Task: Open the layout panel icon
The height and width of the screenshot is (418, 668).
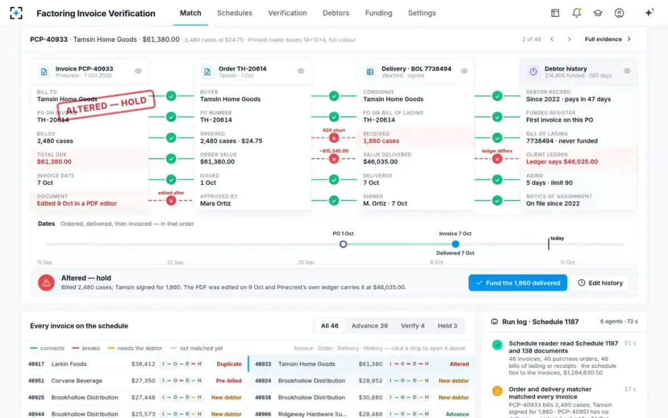Action: point(555,13)
